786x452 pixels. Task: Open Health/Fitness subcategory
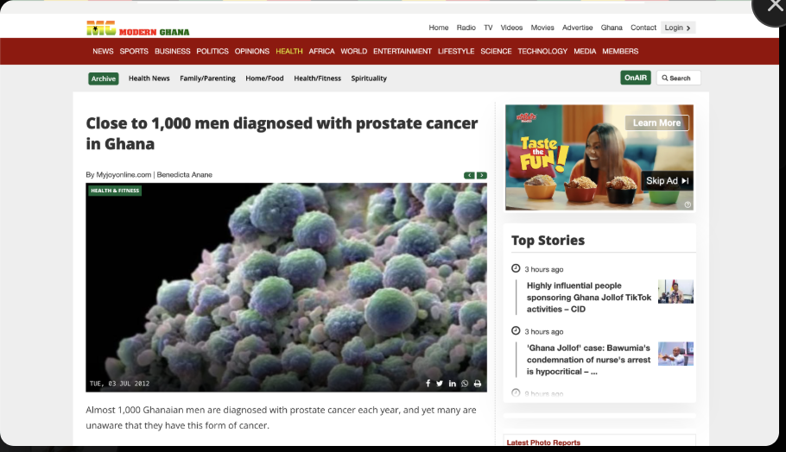point(317,78)
